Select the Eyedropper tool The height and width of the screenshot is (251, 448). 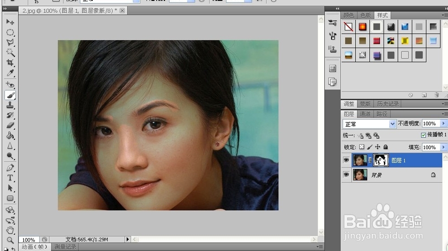(x=10, y=73)
